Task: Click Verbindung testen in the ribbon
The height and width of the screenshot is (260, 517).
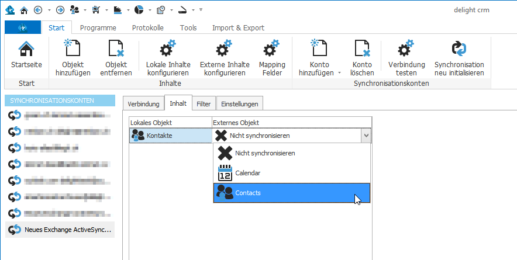Action: click(406, 58)
